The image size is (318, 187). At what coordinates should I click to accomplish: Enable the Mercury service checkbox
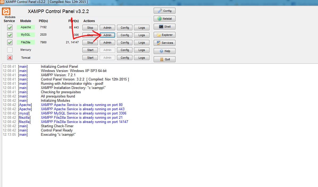(10, 50)
